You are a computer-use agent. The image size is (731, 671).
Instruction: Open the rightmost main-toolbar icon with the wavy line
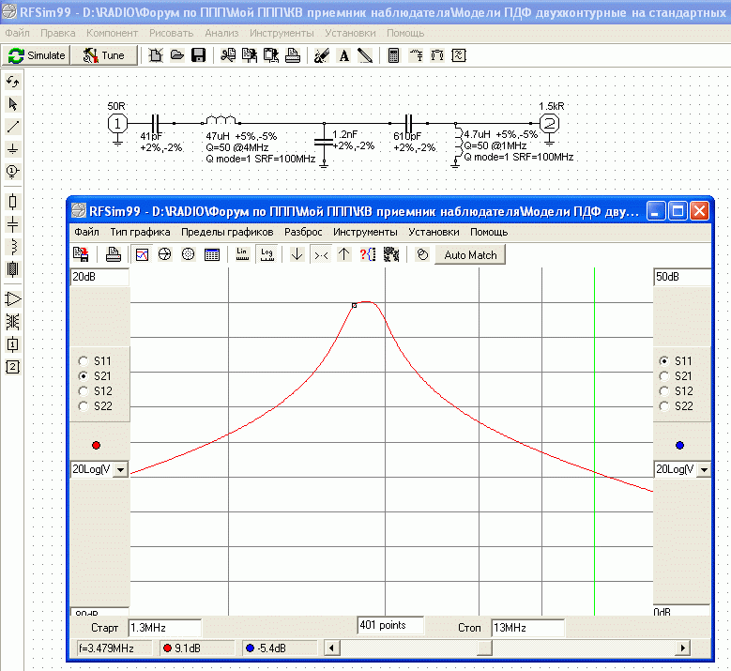[459, 55]
